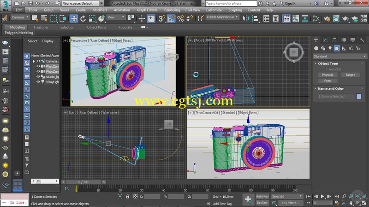
Task: Click the Zoom magnifier viewport control
Action: [x=344, y=196]
